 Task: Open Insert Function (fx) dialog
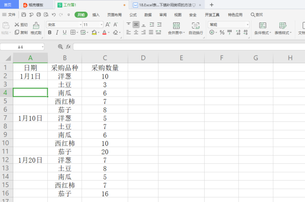click(x=68, y=47)
